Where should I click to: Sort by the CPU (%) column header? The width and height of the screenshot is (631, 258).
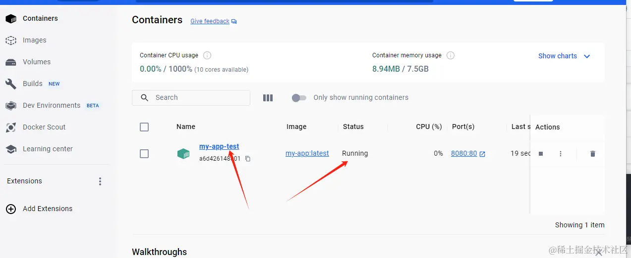pyautogui.click(x=429, y=127)
